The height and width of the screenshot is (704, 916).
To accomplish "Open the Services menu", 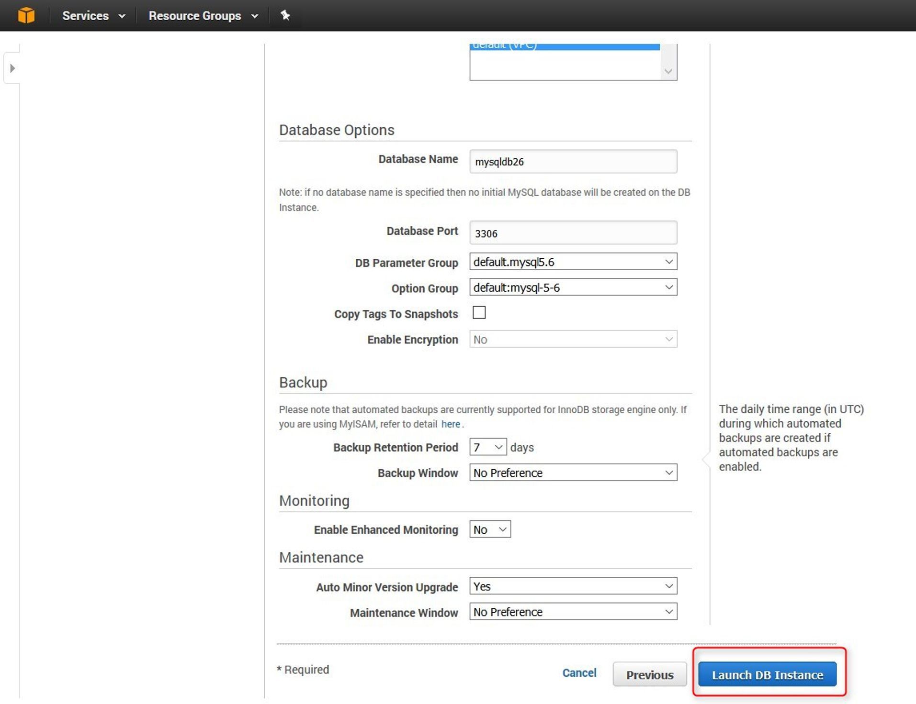I will tap(94, 16).
